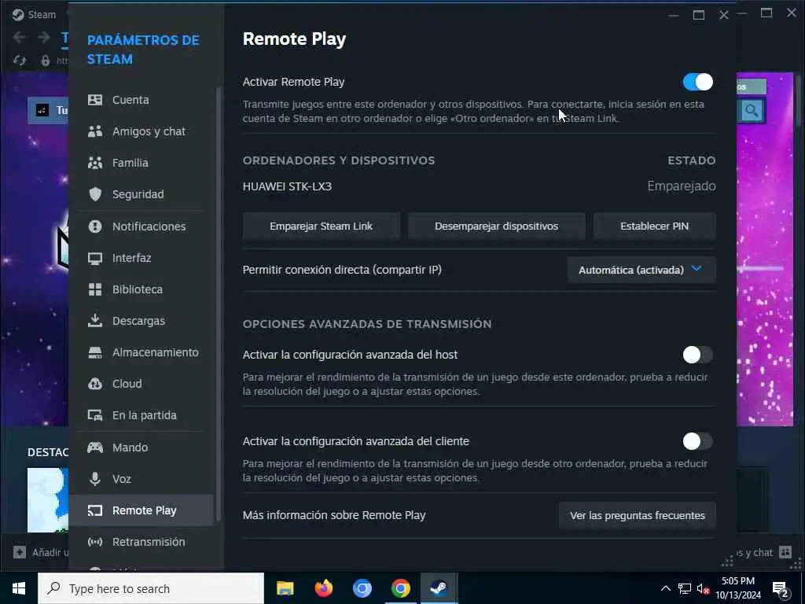This screenshot has width=805, height=604.
Task: Open File Explorer from taskbar
Action: coord(285,588)
